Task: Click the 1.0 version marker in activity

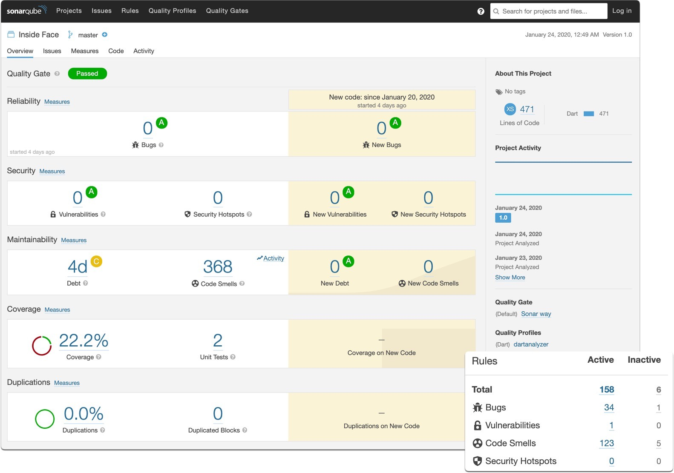Action: pos(503,218)
